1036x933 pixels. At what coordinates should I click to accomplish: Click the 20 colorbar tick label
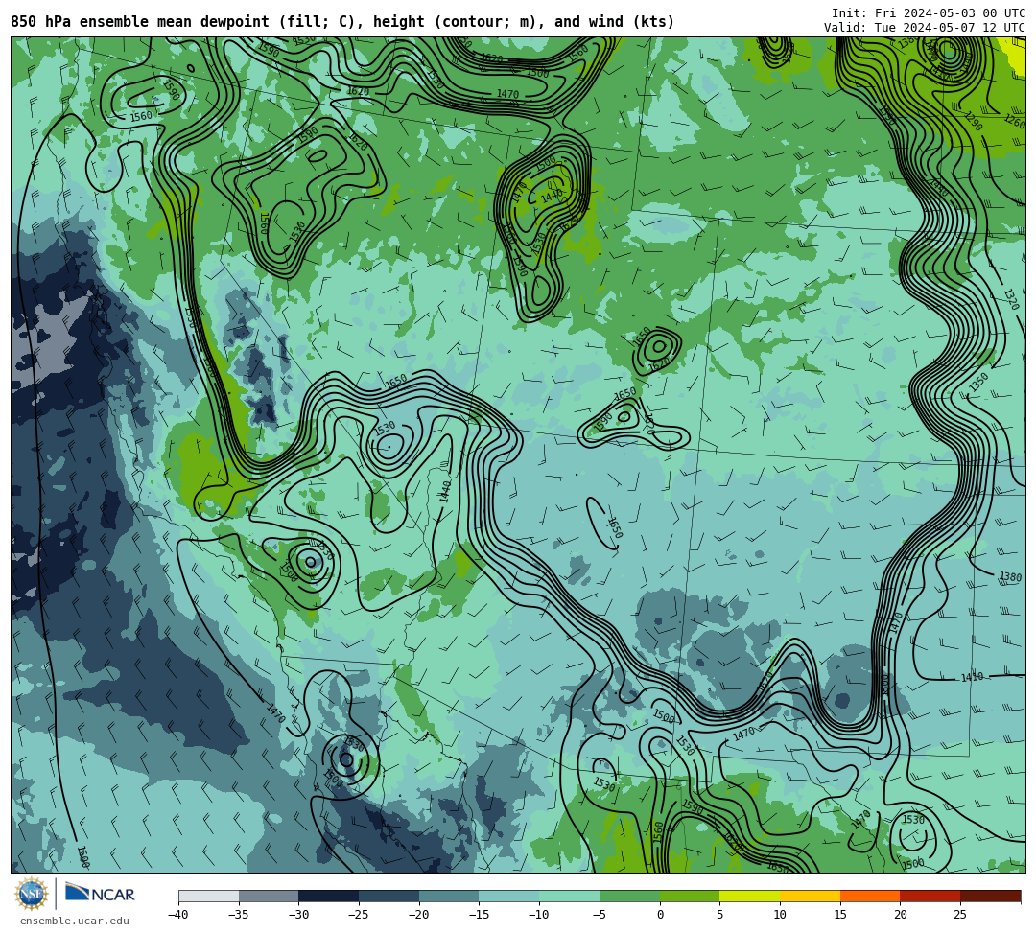(x=900, y=915)
